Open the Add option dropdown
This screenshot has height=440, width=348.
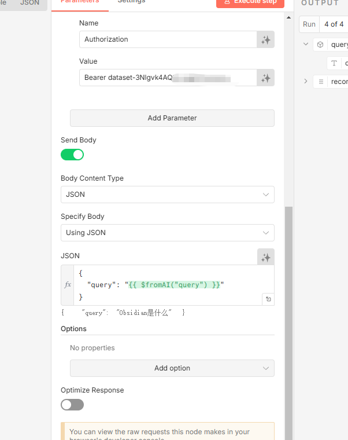[172, 368]
